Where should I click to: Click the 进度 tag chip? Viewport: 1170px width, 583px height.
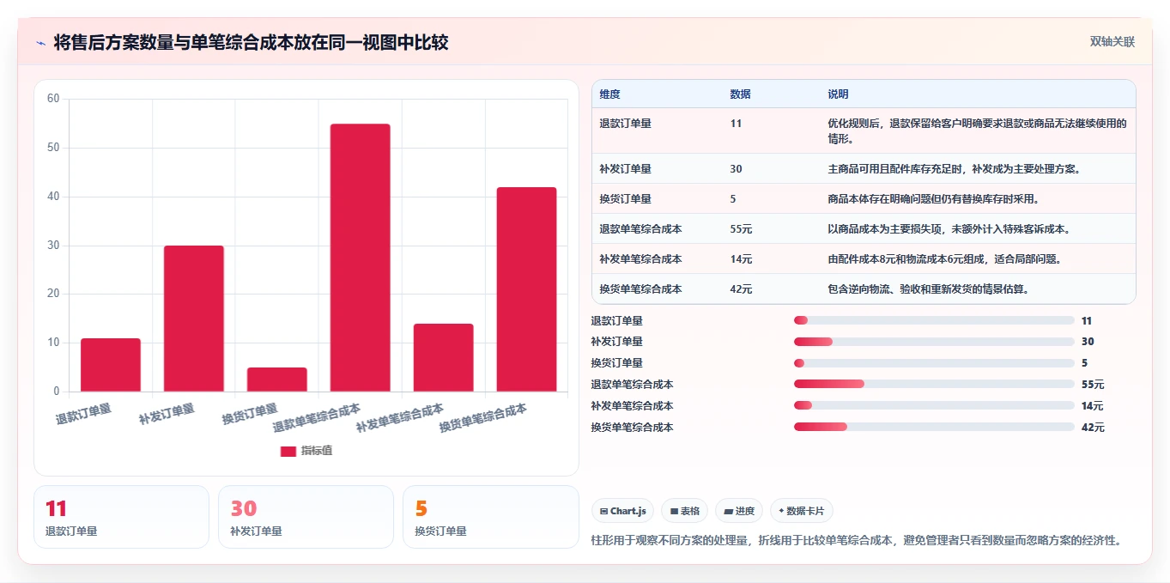pyautogui.click(x=738, y=511)
